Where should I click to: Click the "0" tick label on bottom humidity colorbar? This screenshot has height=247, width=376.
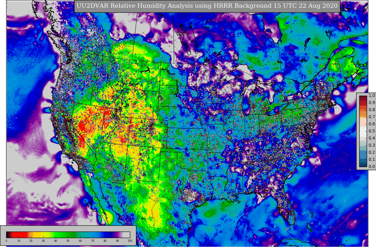[x=6, y=241]
